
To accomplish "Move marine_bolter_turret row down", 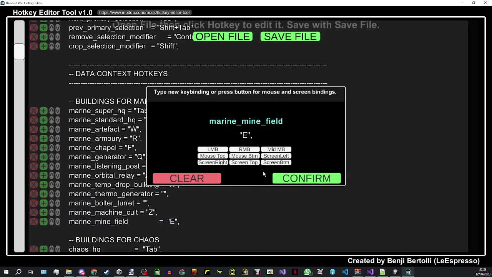I will (57, 203).
